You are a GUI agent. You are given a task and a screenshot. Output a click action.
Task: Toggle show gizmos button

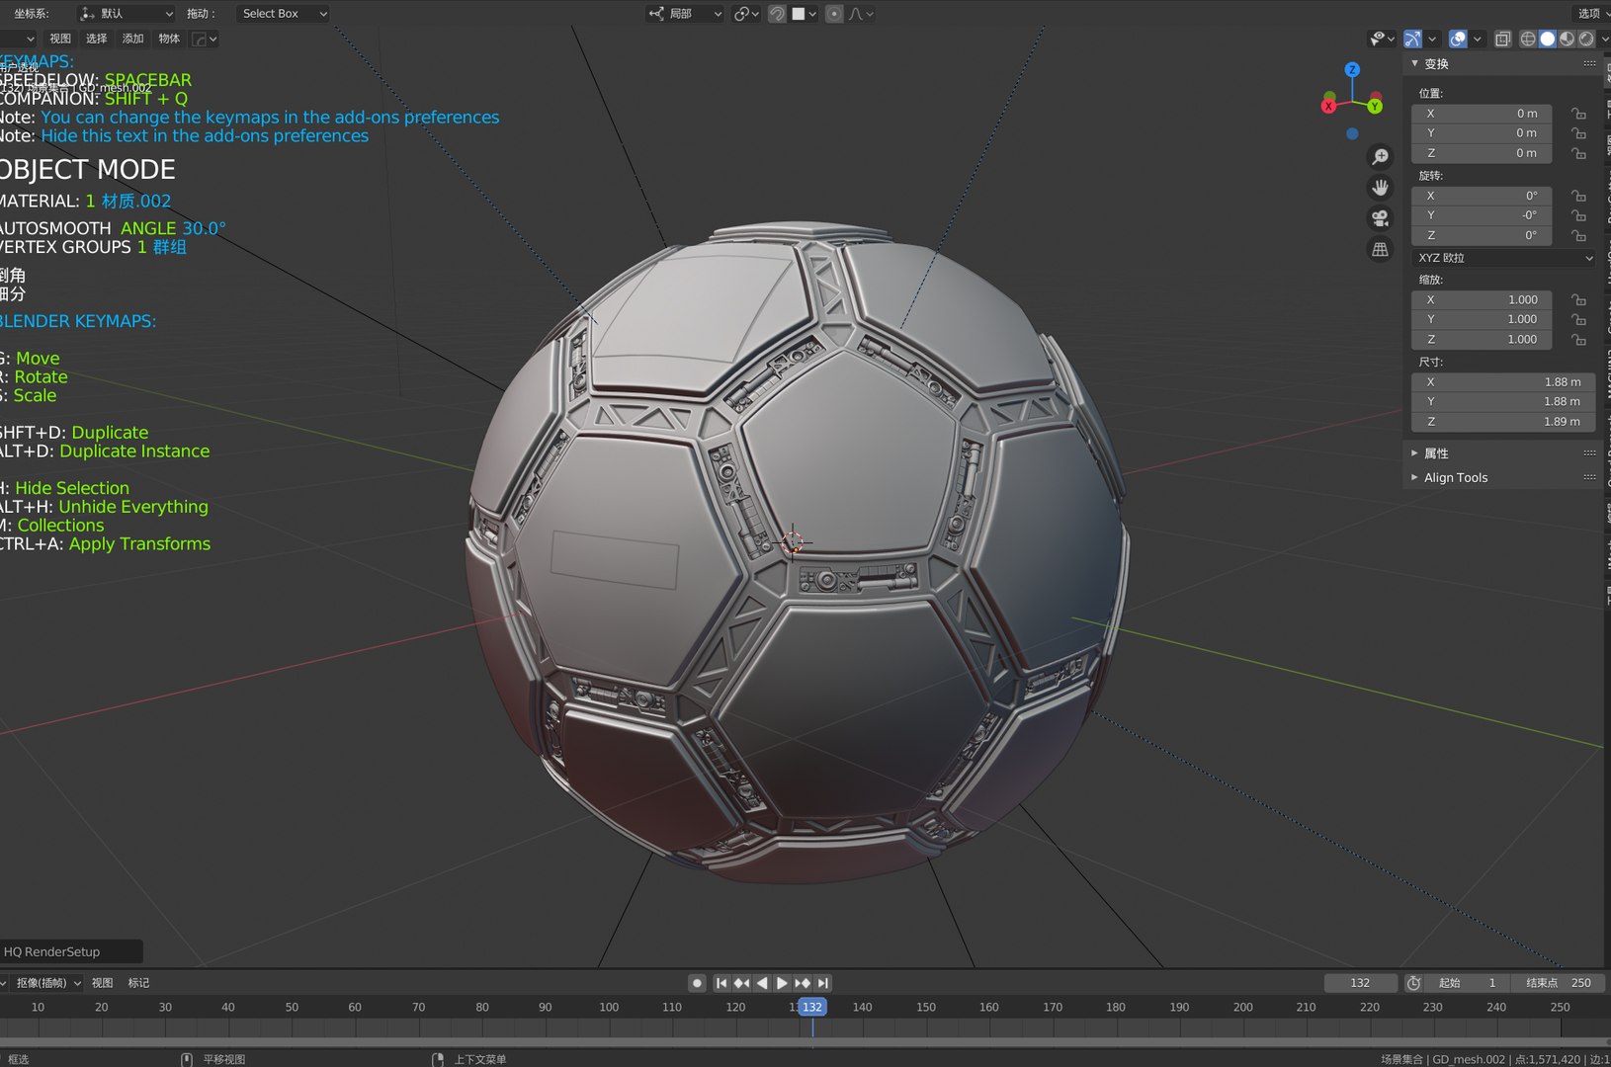pyautogui.click(x=1412, y=39)
